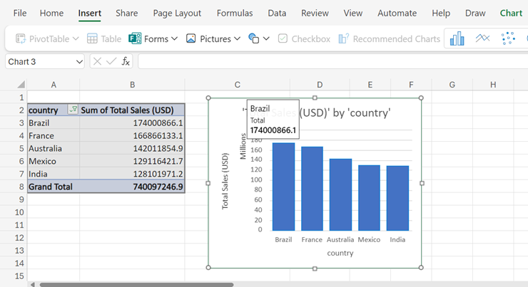Expand the Forms dropdown chevron
The image size is (528, 287).
click(175, 39)
